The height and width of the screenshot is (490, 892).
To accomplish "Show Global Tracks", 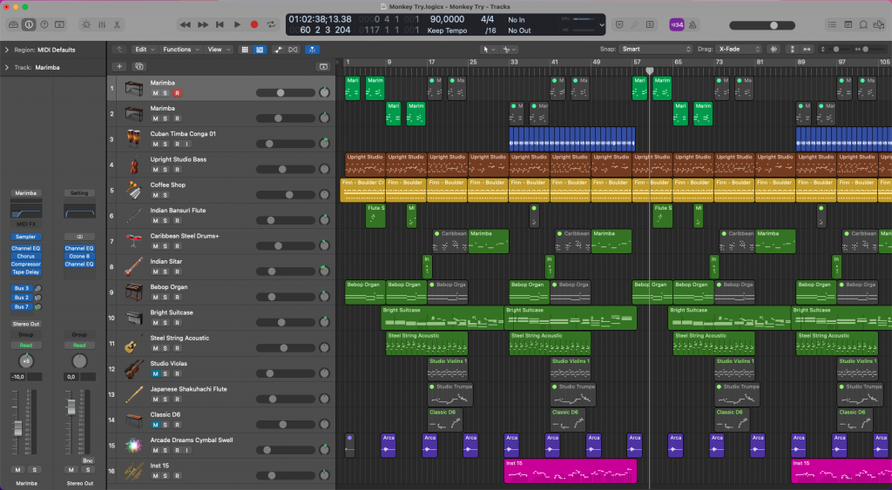I will pyautogui.click(x=324, y=66).
